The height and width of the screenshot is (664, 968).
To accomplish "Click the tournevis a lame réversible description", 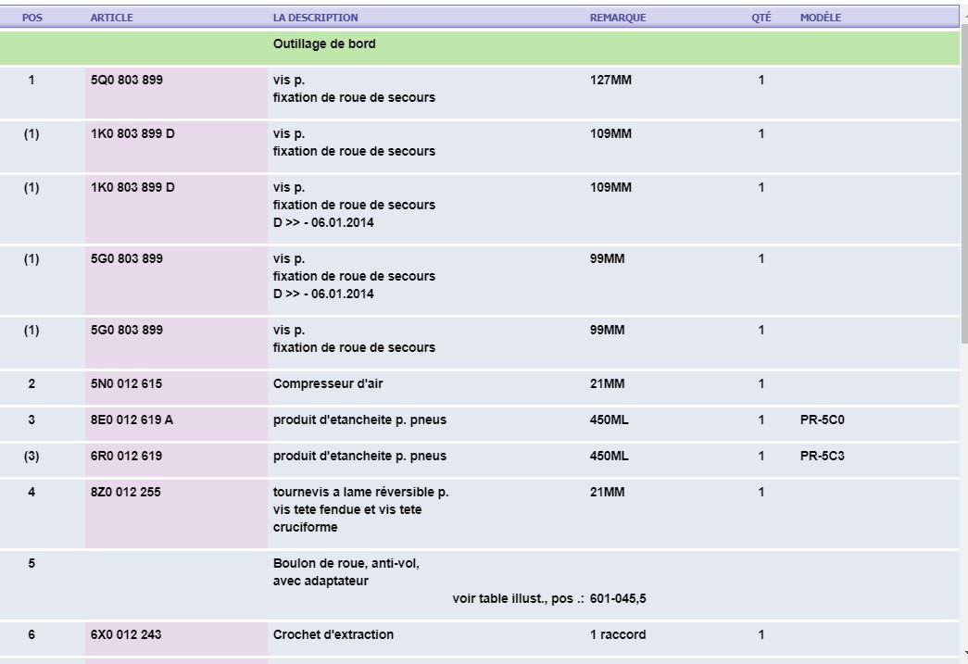I will (x=360, y=509).
